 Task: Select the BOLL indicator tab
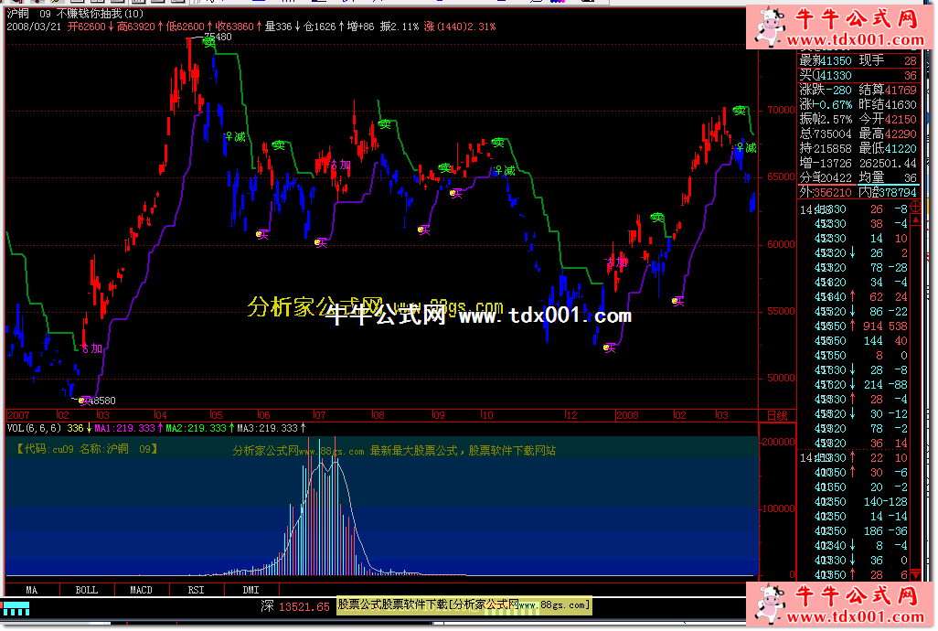pos(86,590)
